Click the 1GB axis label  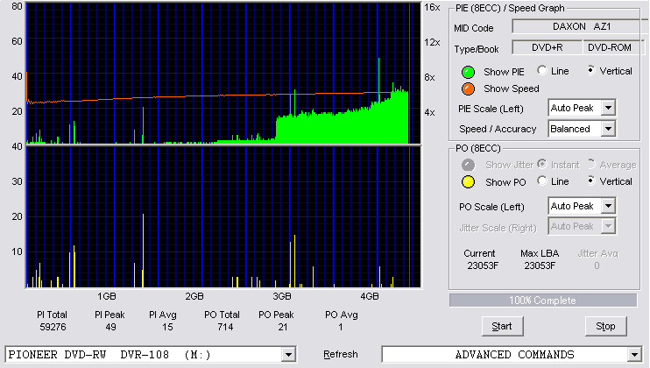(107, 296)
